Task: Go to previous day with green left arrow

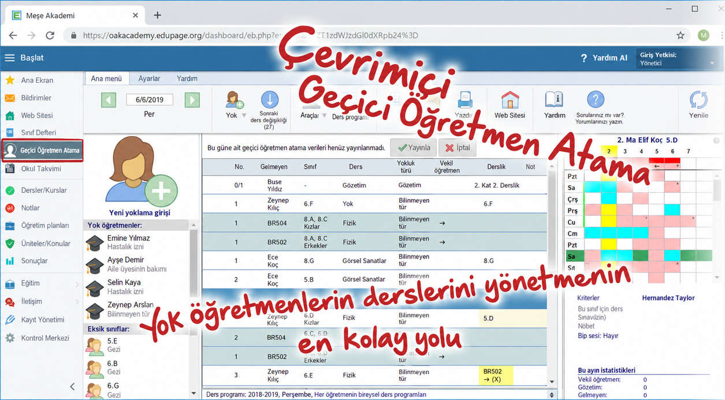Action: (109, 100)
